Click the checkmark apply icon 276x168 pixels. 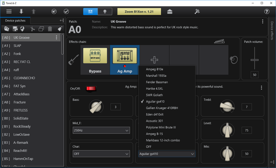(66, 12)
